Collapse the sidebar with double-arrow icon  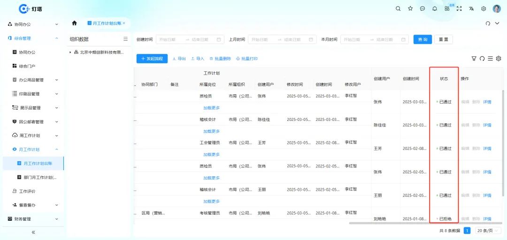[x=33, y=232]
